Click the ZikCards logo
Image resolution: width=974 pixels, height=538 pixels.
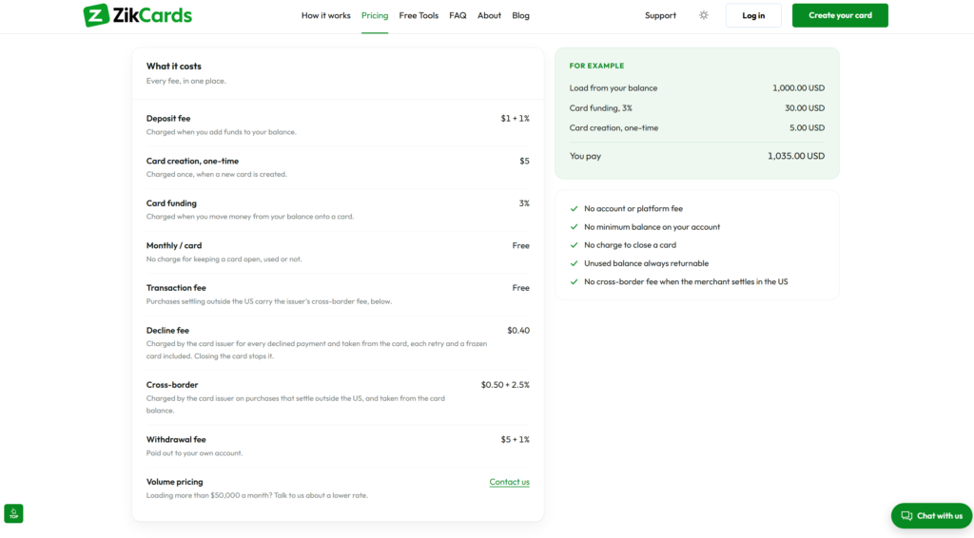tap(137, 15)
